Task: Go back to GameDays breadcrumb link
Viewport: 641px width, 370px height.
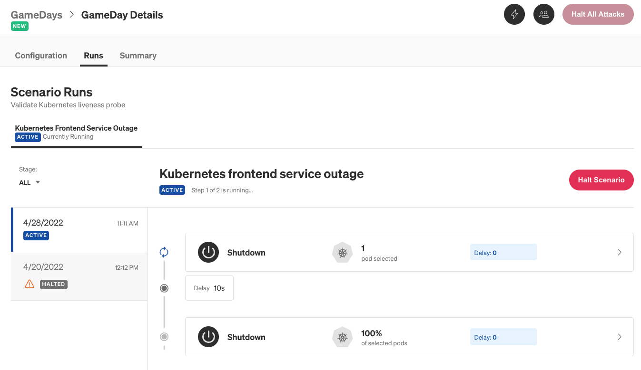Action: coord(37,15)
